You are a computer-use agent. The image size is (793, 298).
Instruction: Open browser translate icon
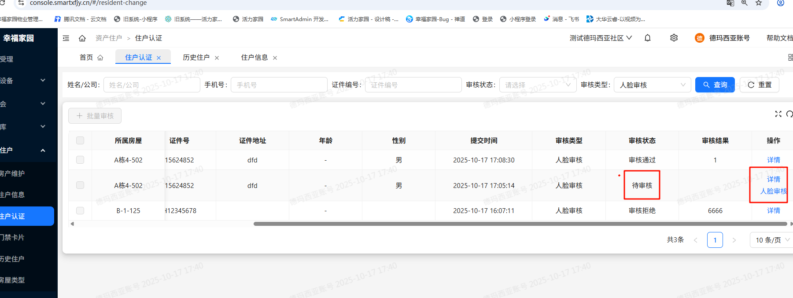coord(730,3)
